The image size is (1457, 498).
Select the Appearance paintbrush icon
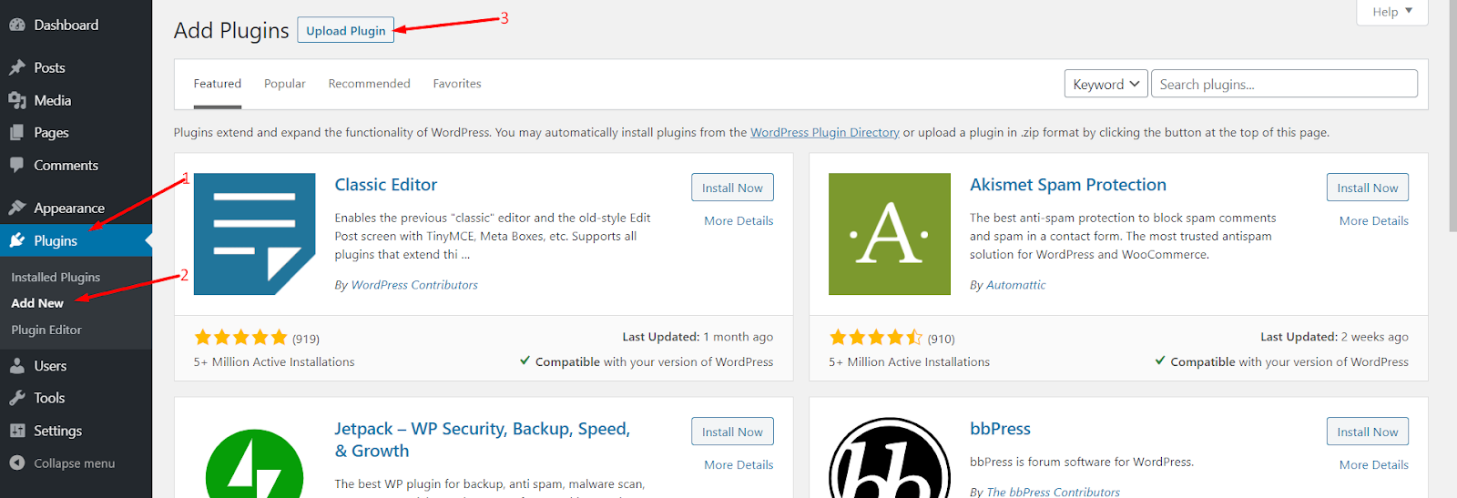pos(16,208)
